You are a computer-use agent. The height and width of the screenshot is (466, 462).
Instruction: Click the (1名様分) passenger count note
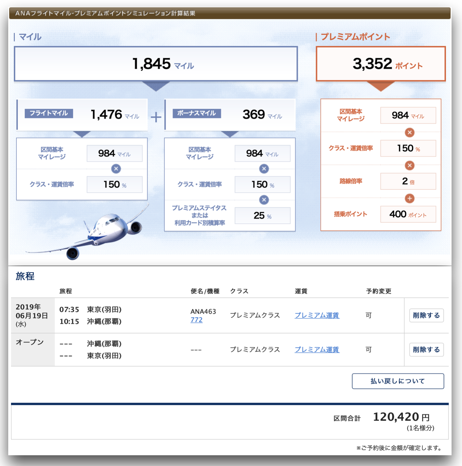[421, 428]
